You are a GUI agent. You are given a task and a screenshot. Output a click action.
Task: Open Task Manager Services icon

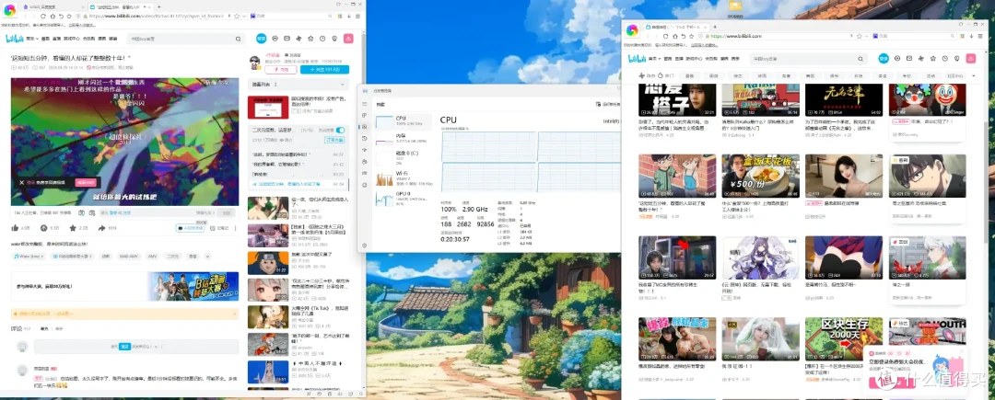pos(364,184)
